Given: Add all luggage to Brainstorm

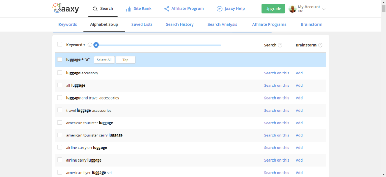Looking at the screenshot, I should 299,85.
